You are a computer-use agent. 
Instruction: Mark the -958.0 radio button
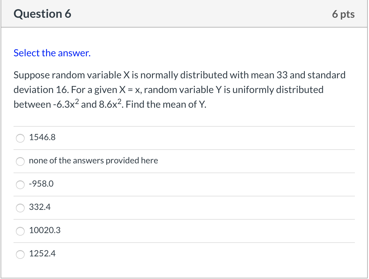coord(20,185)
